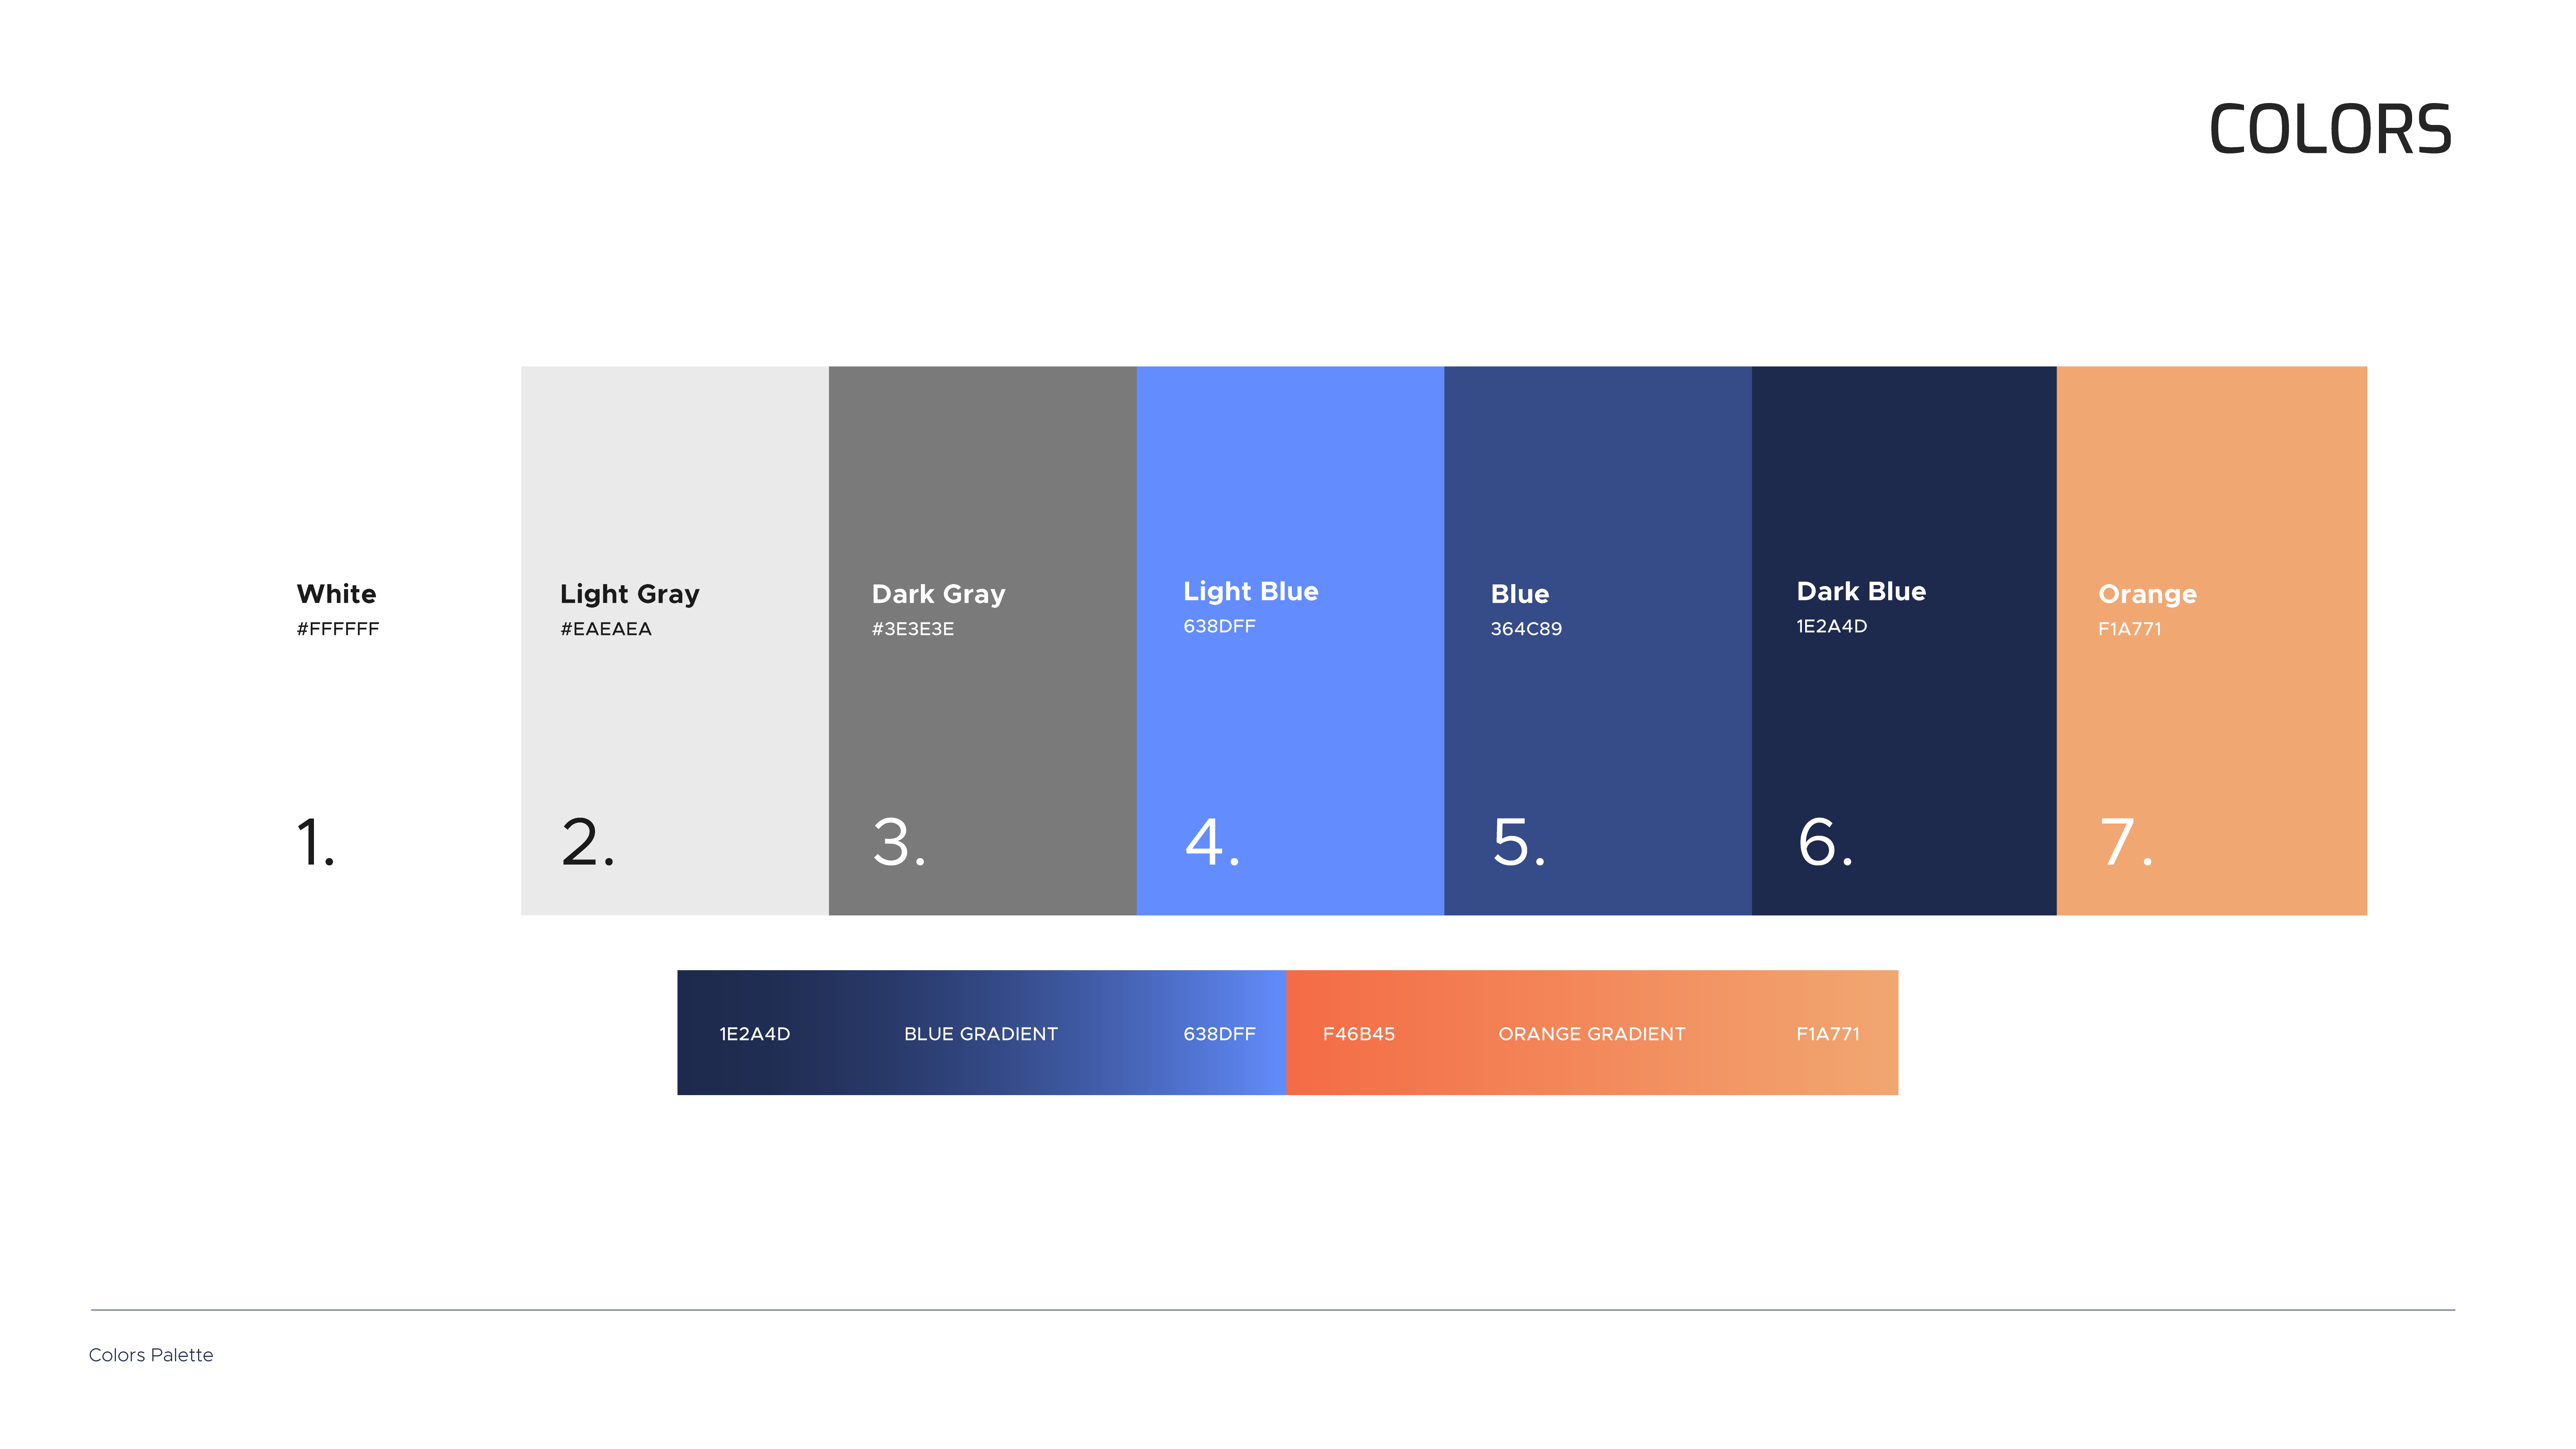Select the '364C89' hex value
2576x1449 pixels.
pos(1526,629)
